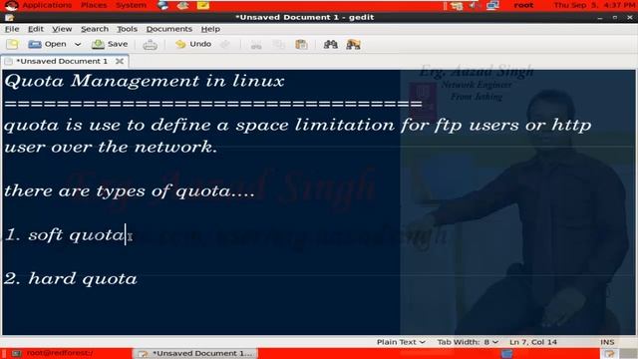This screenshot has height=359, width=638.
Task: Click the network connection icon in tray
Action: [492, 6]
